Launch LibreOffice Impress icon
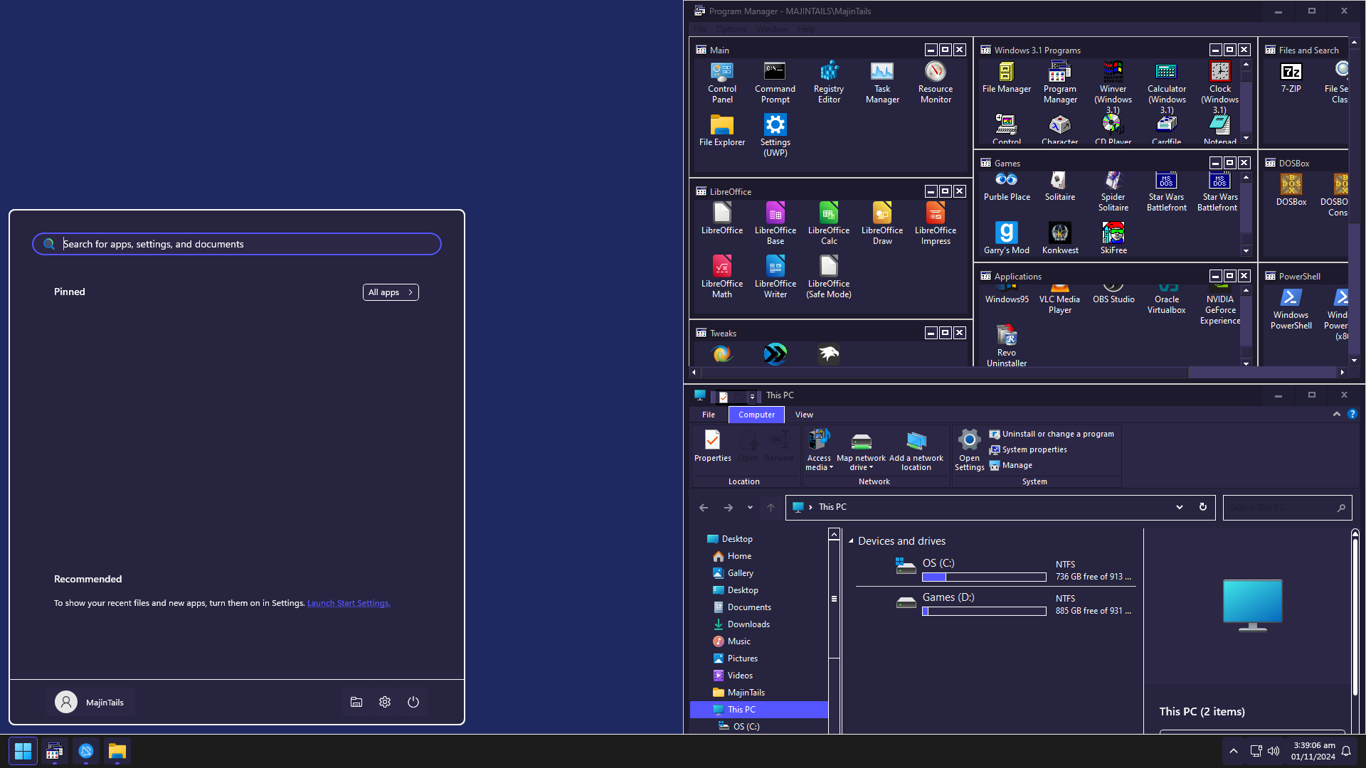This screenshot has width=1366, height=768. (936, 224)
